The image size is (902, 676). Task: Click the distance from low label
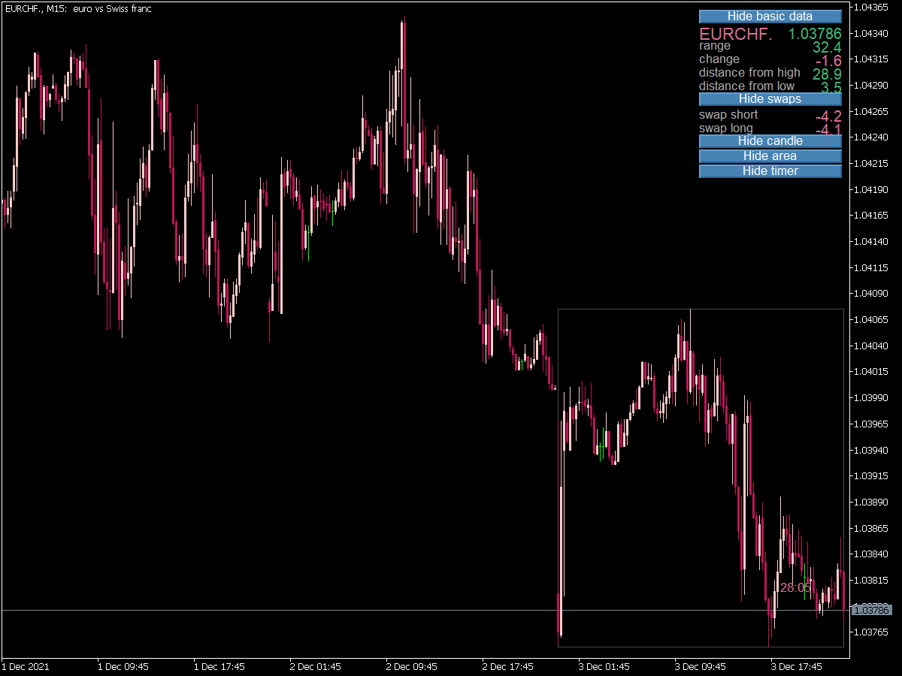746,86
